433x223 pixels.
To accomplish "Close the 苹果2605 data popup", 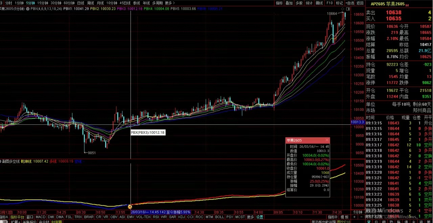I will point(327,140).
